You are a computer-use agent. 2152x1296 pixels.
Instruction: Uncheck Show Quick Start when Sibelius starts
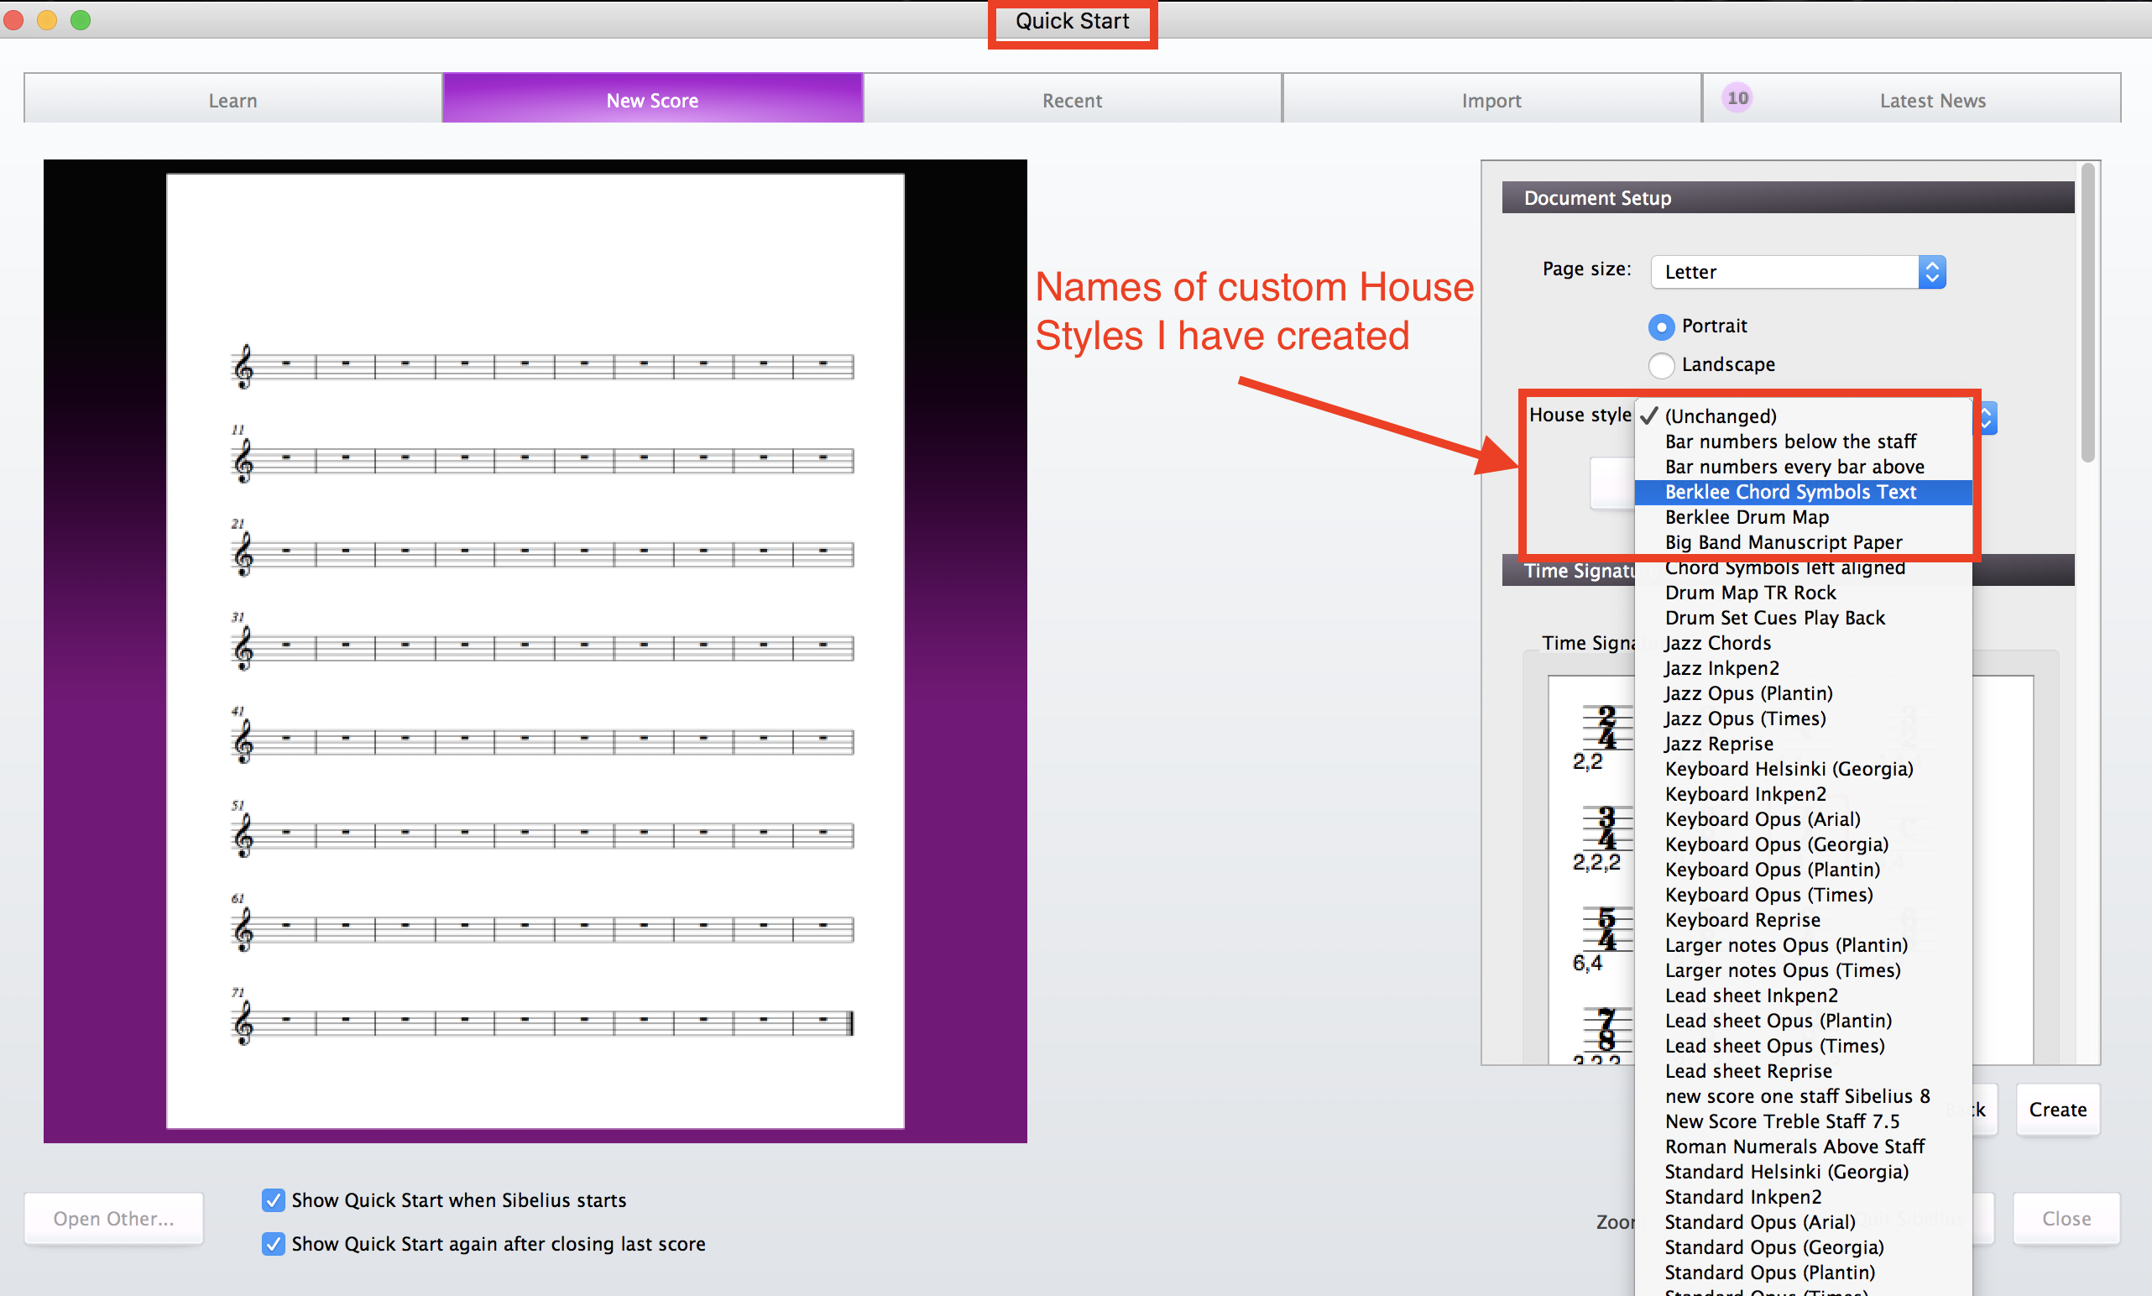[273, 1200]
